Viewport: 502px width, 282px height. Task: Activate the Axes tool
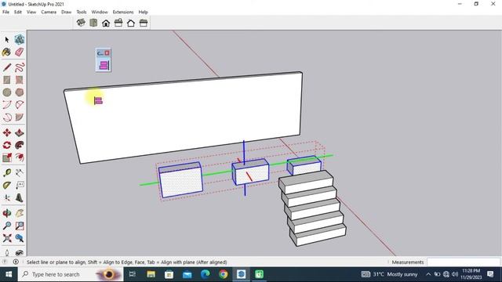pos(7,198)
